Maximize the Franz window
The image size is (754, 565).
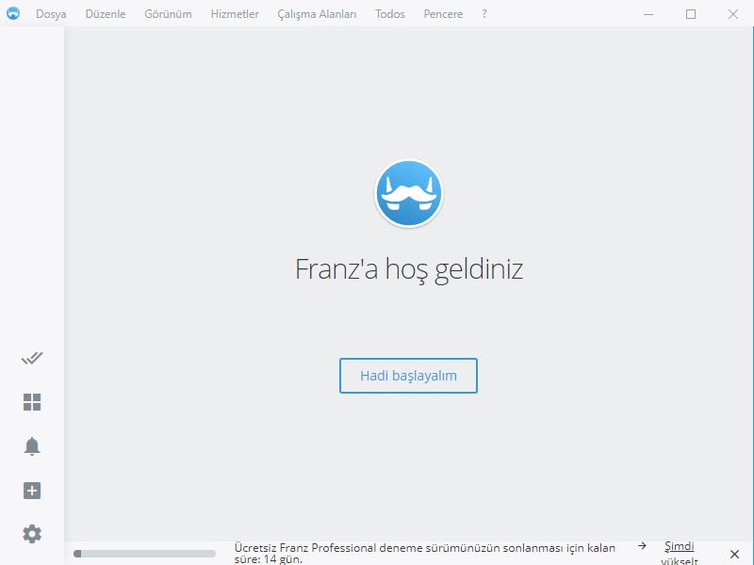coord(691,14)
